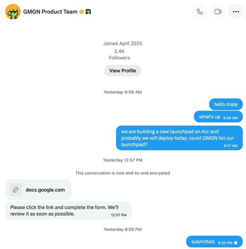The width and height of the screenshot is (246, 249).
Task: Click the end-to-end encrypted notice
Action: [x=122, y=173]
